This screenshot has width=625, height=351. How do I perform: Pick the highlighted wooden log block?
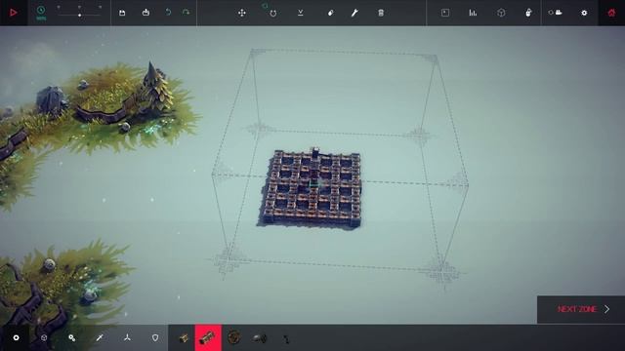(208, 338)
